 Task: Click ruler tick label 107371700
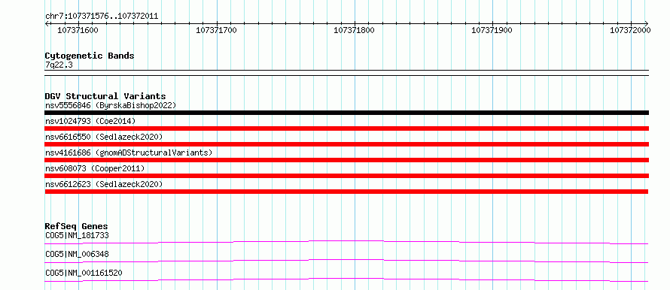tap(216, 30)
